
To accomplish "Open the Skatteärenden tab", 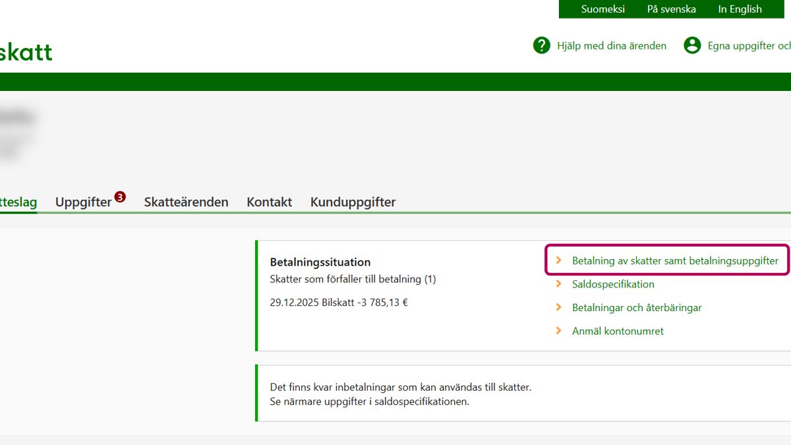I will tap(186, 202).
